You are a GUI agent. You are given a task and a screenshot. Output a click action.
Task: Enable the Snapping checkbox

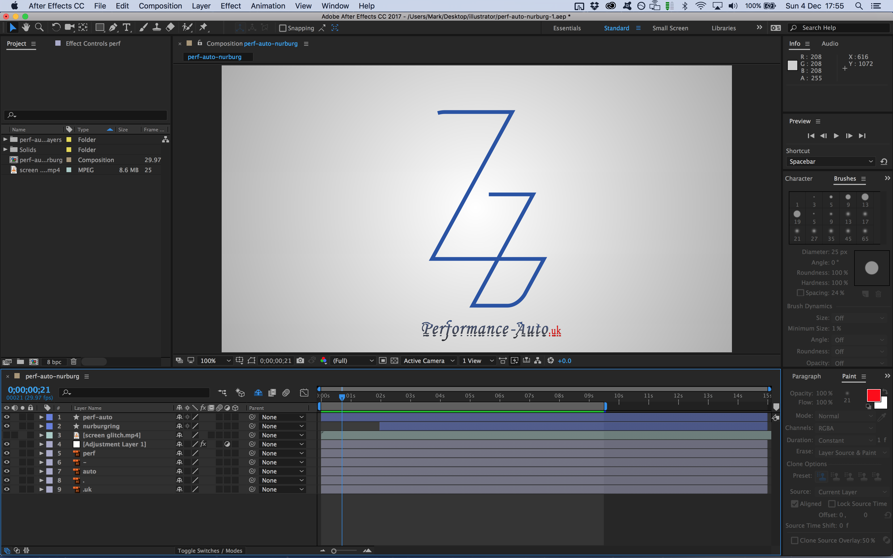[283, 28]
